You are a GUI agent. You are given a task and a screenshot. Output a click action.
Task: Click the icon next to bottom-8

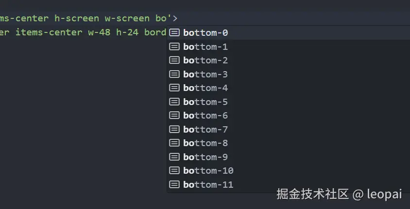(x=174, y=143)
